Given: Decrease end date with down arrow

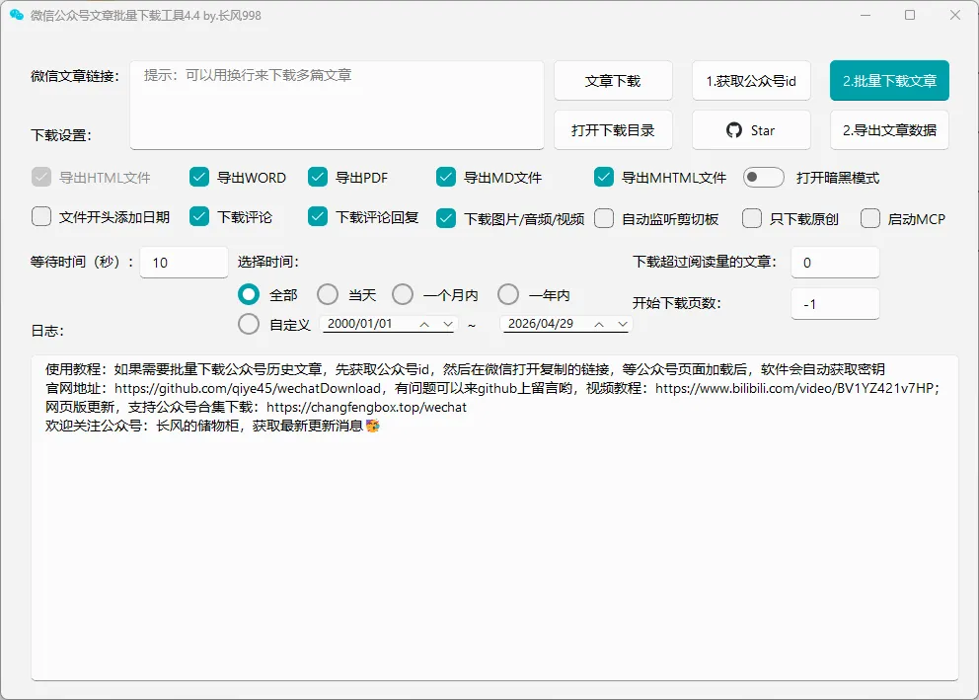Looking at the screenshot, I should point(623,324).
